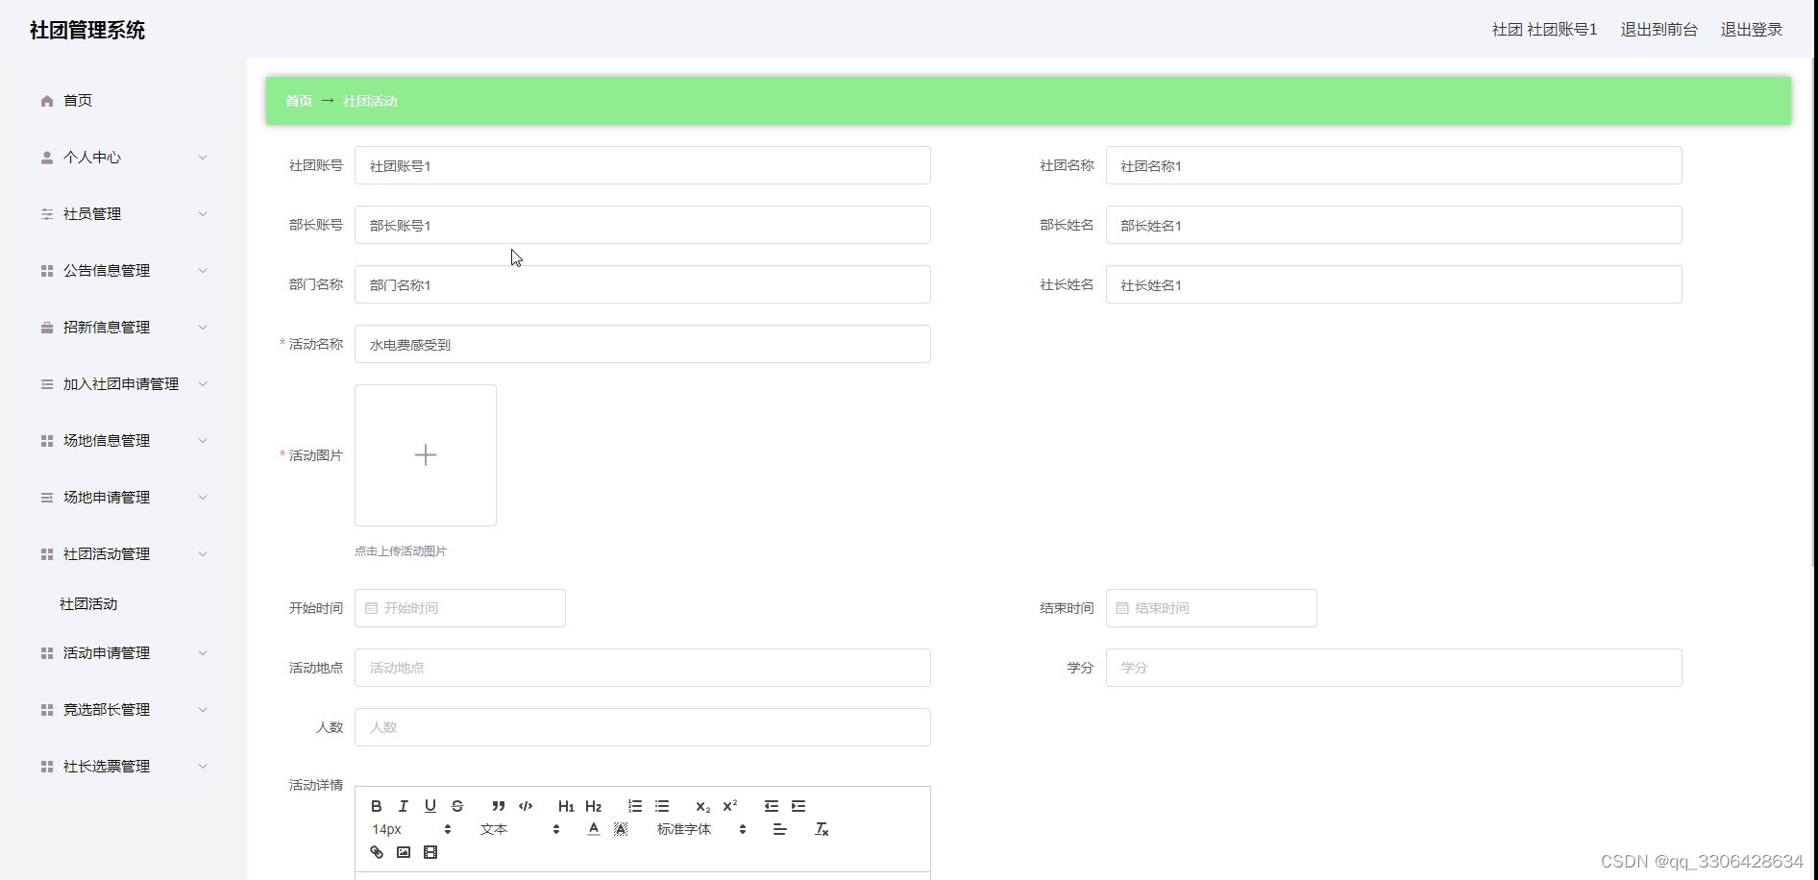Screen dimensions: 1818x880
Task: Expand the 招新信息管理 menu chevron
Action: point(203,328)
